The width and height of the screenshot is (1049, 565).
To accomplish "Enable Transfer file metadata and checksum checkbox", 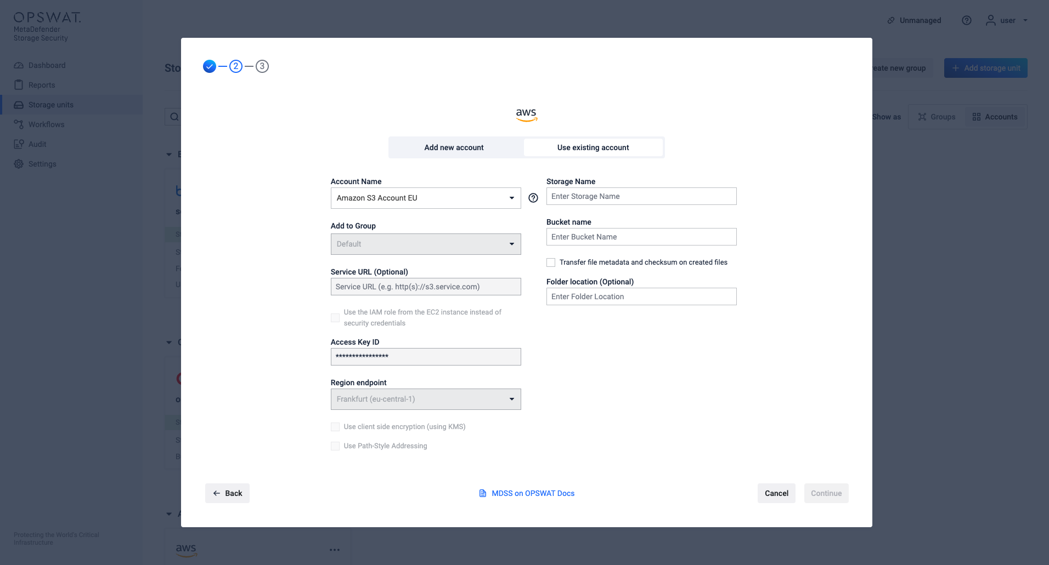I will tap(551, 262).
